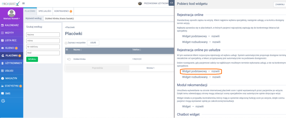
Task: Click the circular arrow icon at the sidebar bottom
Action: point(3,101)
